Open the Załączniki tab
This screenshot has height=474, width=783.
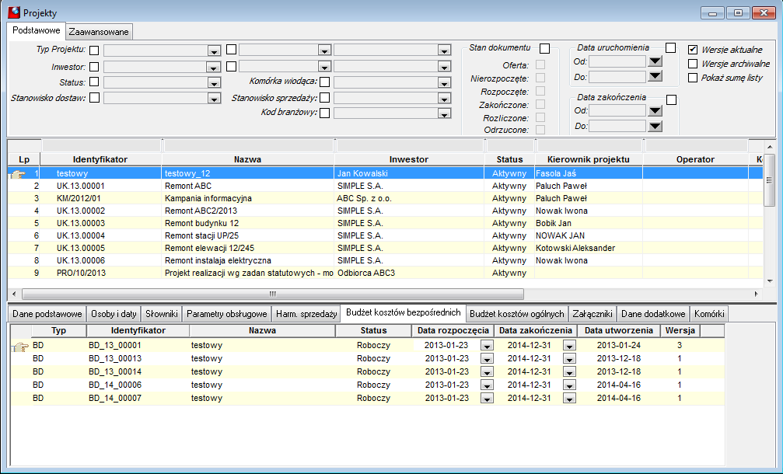tap(592, 314)
